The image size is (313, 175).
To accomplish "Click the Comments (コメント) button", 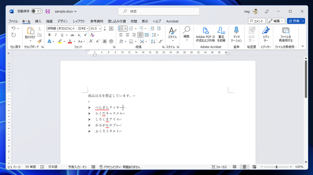I will 257,21.
